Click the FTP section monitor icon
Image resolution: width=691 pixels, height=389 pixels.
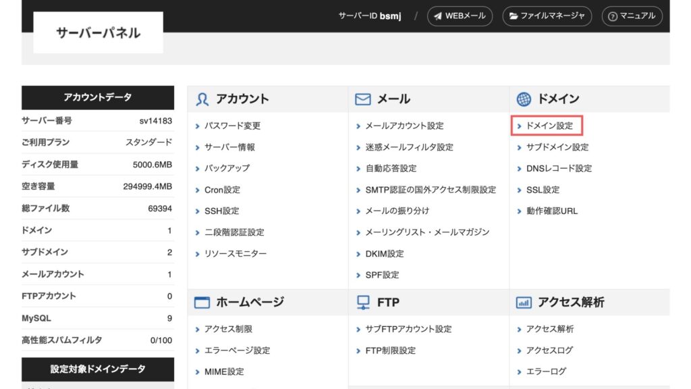coord(363,303)
